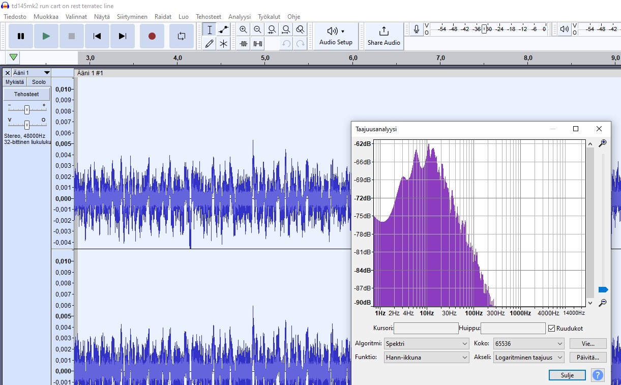Open the Tiedosto menu
The height and width of the screenshot is (385, 621).
coord(15,17)
